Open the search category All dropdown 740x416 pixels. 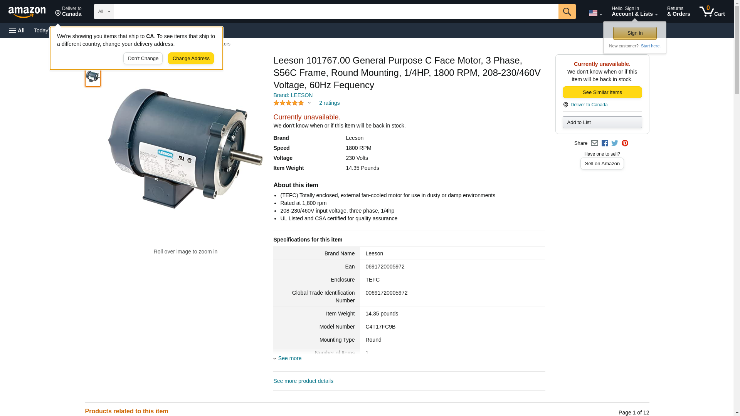pyautogui.click(x=104, y=12)
